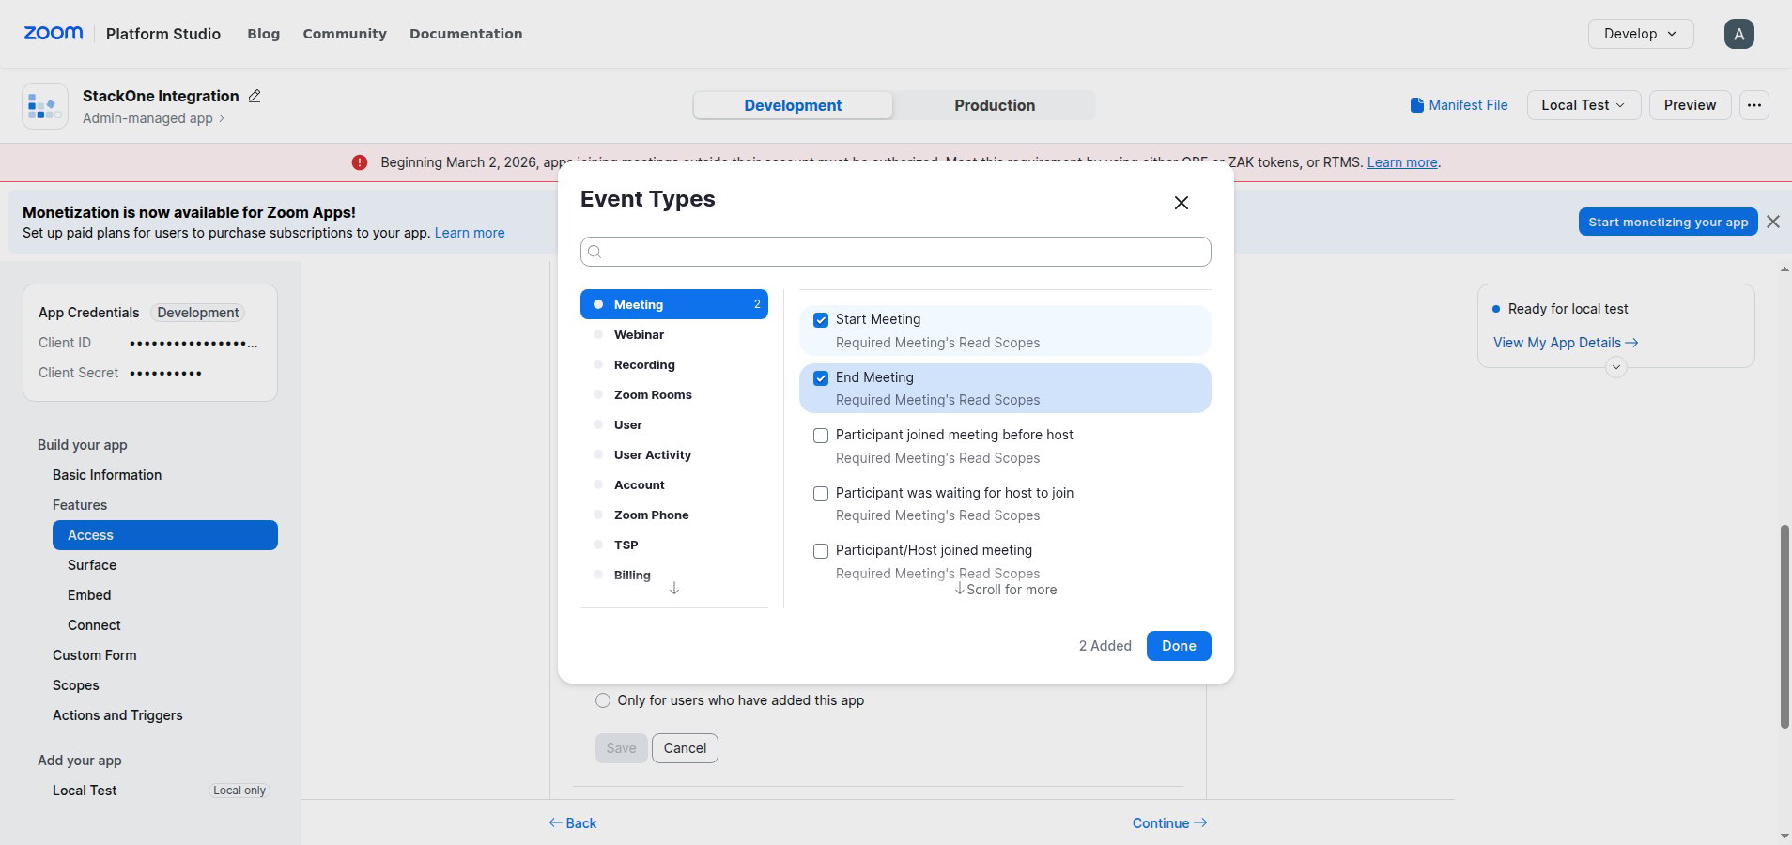Open Actions and Triggers section
The height and width of the screenshot is (845, 1792).
(117, 715)
